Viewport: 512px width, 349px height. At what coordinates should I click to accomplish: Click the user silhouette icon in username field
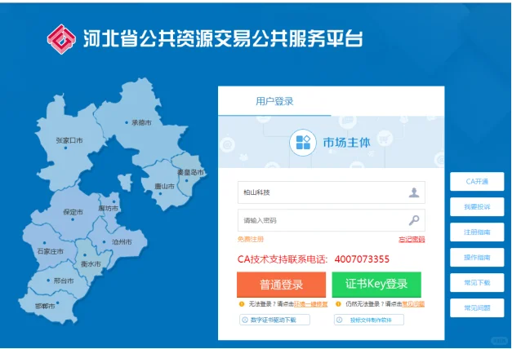pyautogui.click(x=414, y=192)
